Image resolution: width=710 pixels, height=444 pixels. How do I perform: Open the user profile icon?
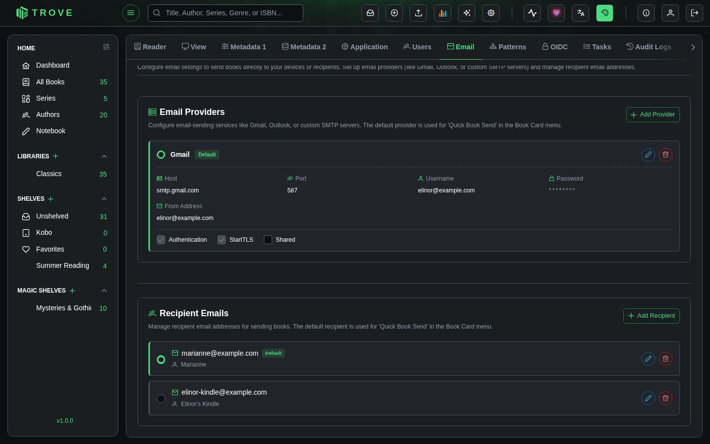670,13
